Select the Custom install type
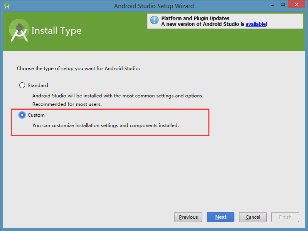 pyautogui.click(x=22, y=115)
